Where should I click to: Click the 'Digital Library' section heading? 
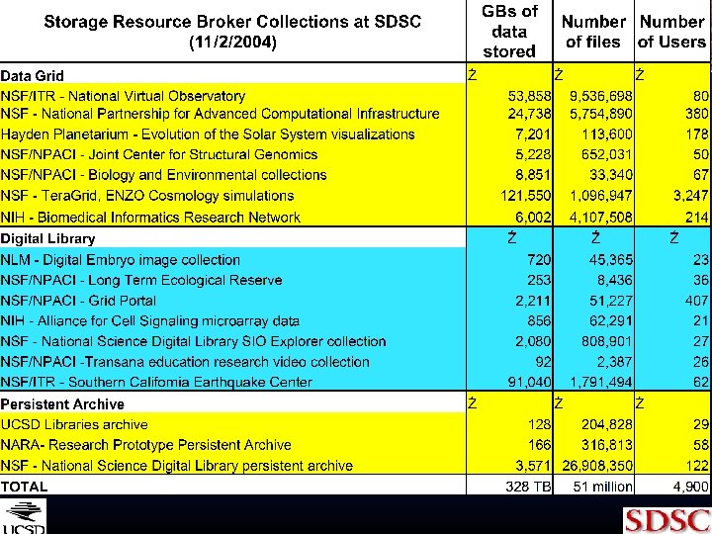47,238
